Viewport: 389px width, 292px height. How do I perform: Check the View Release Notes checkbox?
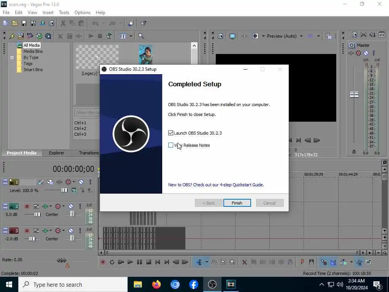point(171,145)
